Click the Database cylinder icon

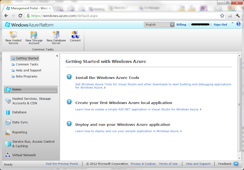coord(8,112)
